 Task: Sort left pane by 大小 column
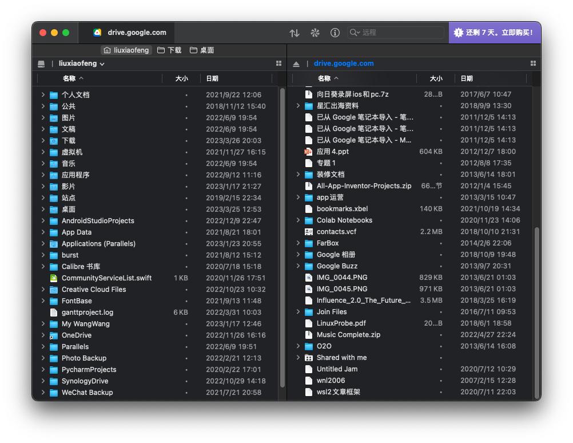coord(181,78)
